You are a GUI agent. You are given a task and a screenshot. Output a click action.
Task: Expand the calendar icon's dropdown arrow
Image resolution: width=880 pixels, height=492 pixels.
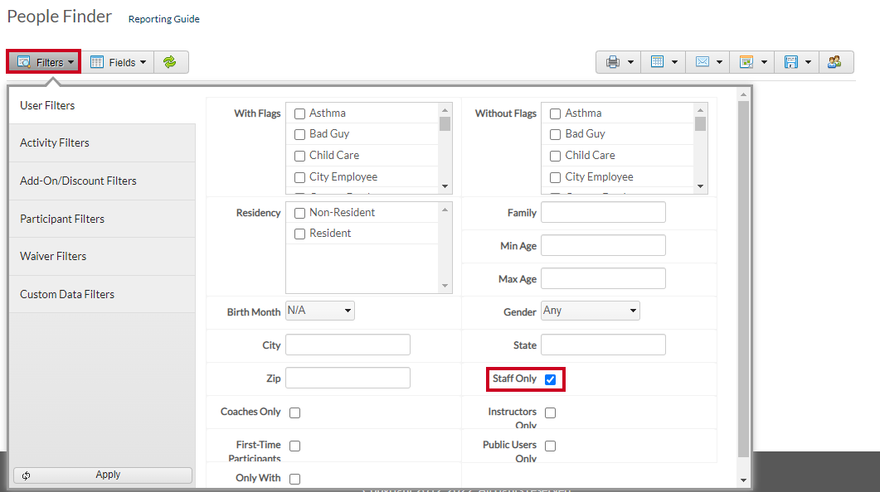(764, 62)
